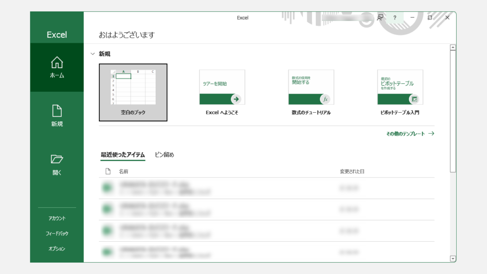
Task: Sort files by 名前 column header
Action: pos(123,171)
